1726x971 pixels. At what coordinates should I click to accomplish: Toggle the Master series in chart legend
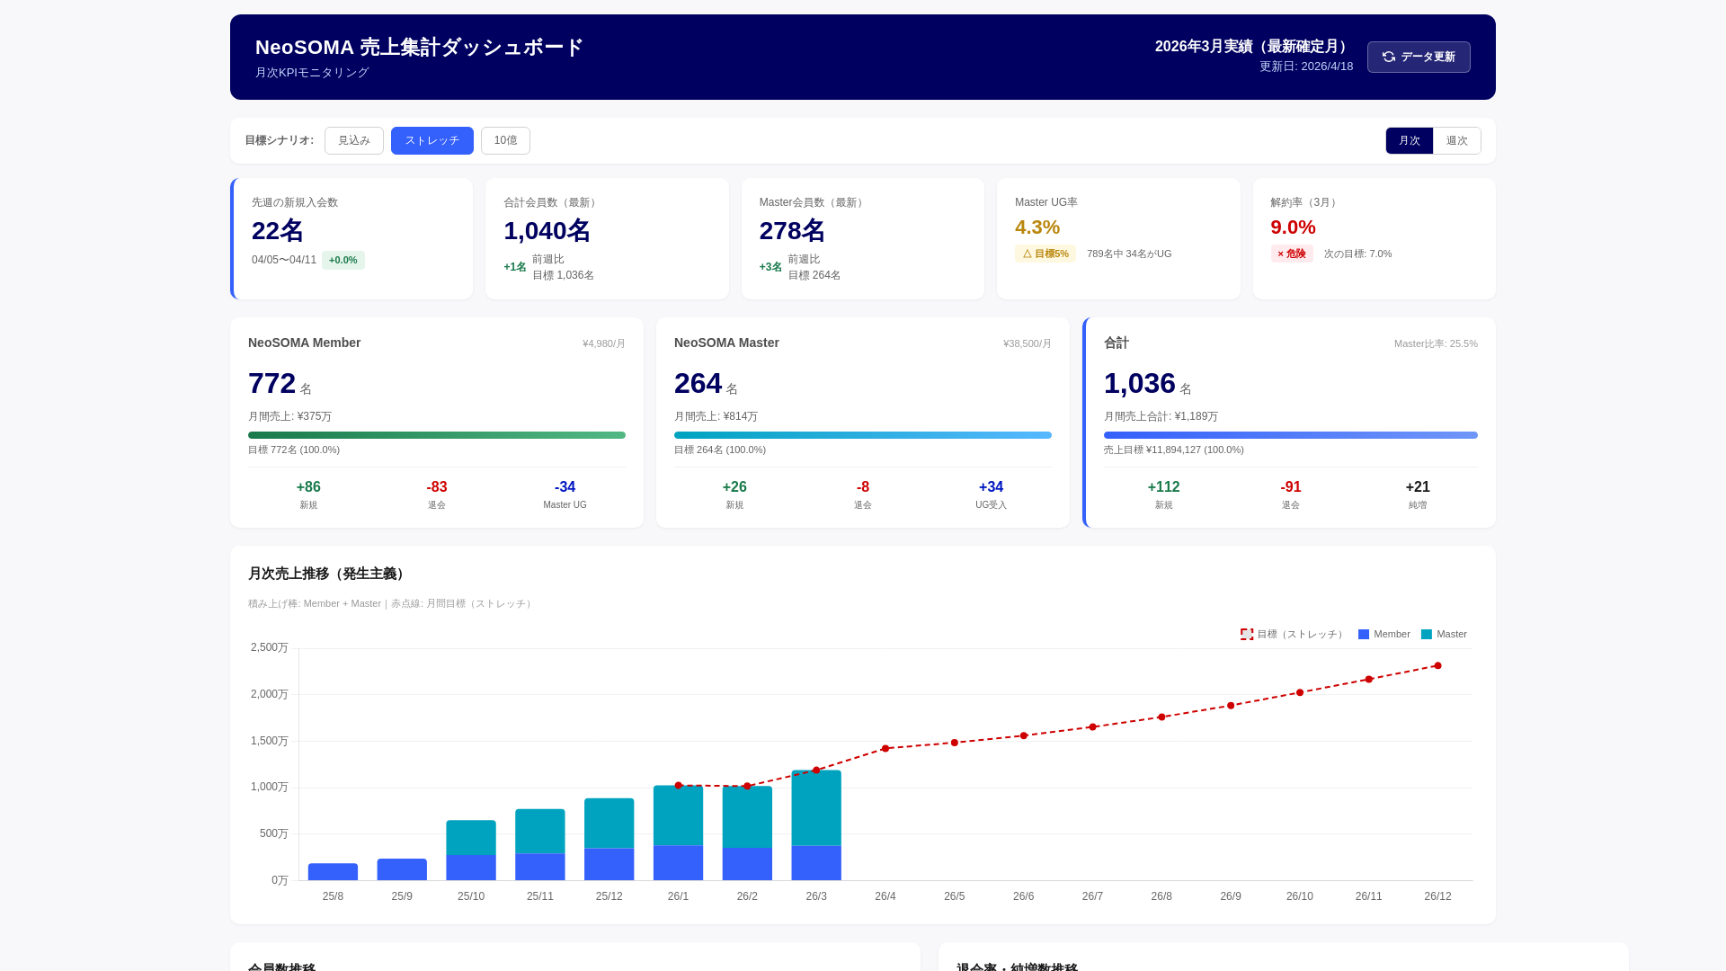[x=1444, y=634]
